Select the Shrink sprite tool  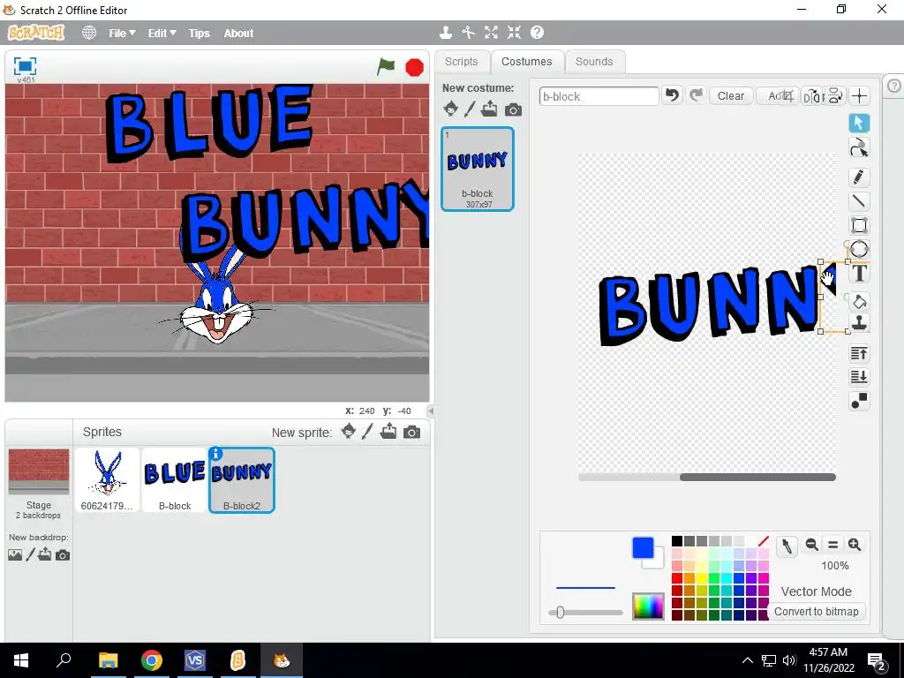coord(514,33)
